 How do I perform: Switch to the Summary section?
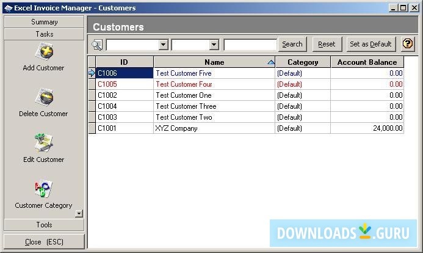click(x=44, y=22)
